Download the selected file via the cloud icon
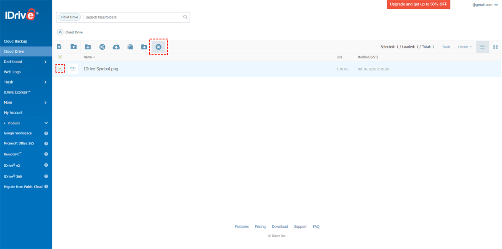Image resolution: width=502 pixels, height=249 pixels. 116,47
